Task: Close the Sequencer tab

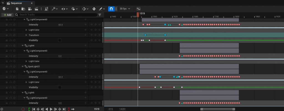Action: (32, 3)
